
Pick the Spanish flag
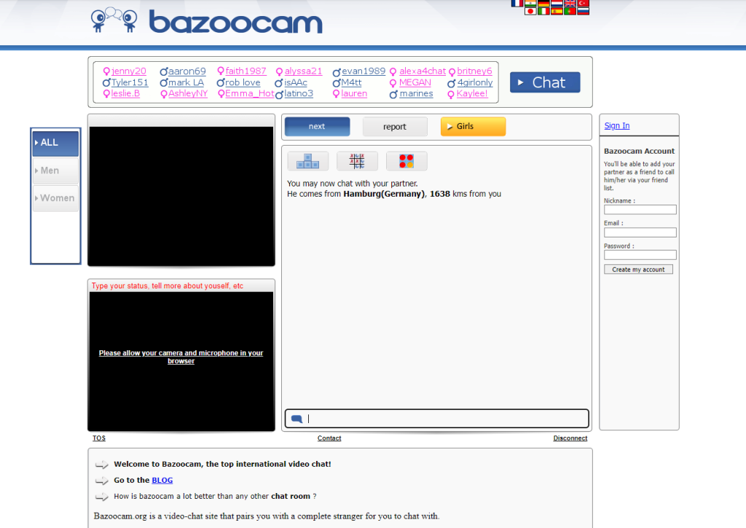[557, 12]
